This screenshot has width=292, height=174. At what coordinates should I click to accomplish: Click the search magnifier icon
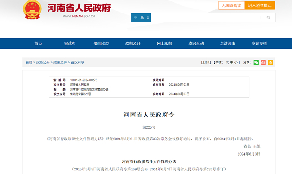click(x=268, y=17)
